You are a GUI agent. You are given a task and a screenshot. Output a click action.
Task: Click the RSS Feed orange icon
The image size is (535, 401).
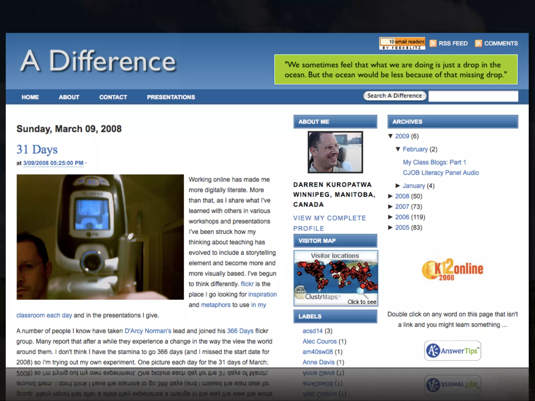click(x=433, y=43)
